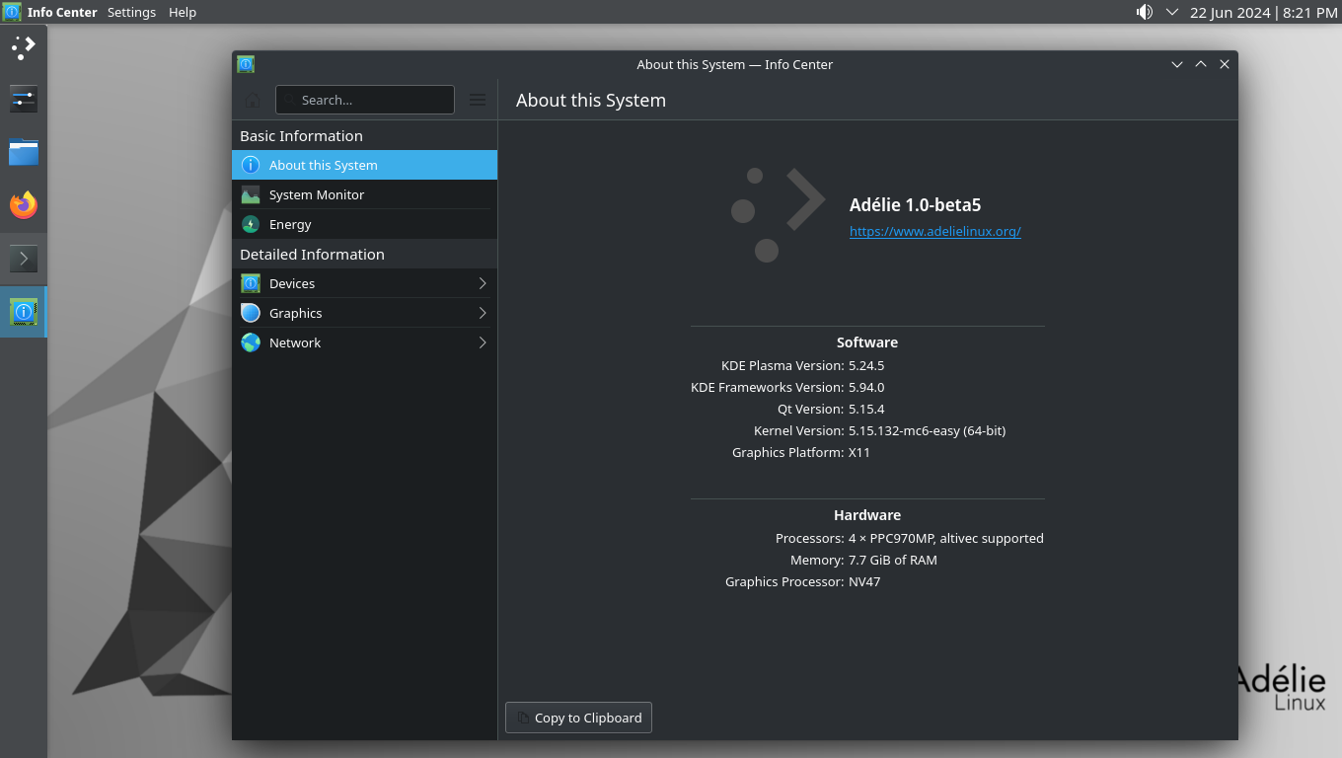The width and height of the screenshot is (1342, 758).
Task: Click the Adélie logo in About page
Action: (x=778, y=214)
